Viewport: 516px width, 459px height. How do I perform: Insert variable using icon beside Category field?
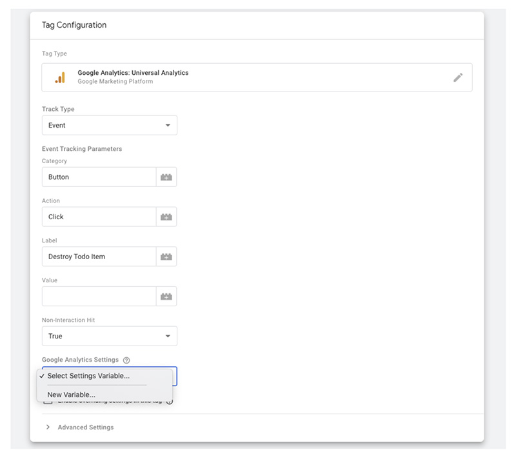(x=166, y=177)
